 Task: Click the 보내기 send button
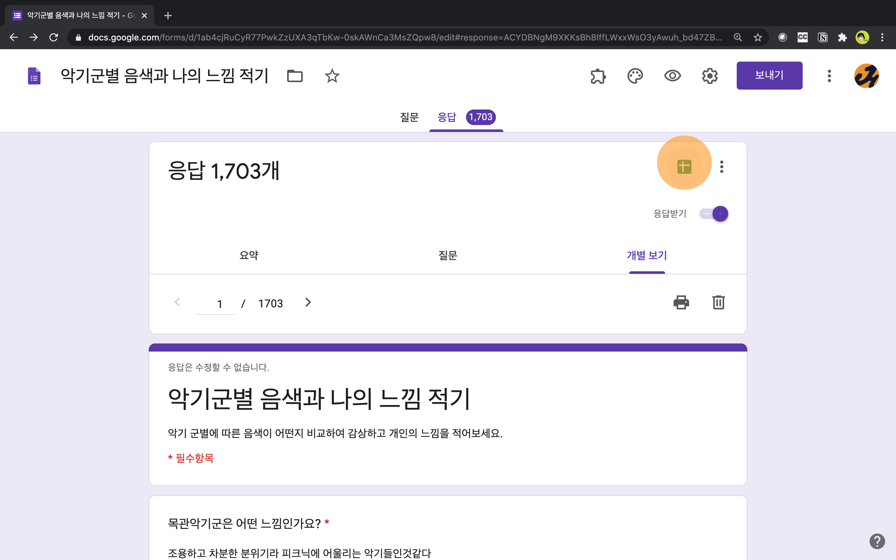769,75
